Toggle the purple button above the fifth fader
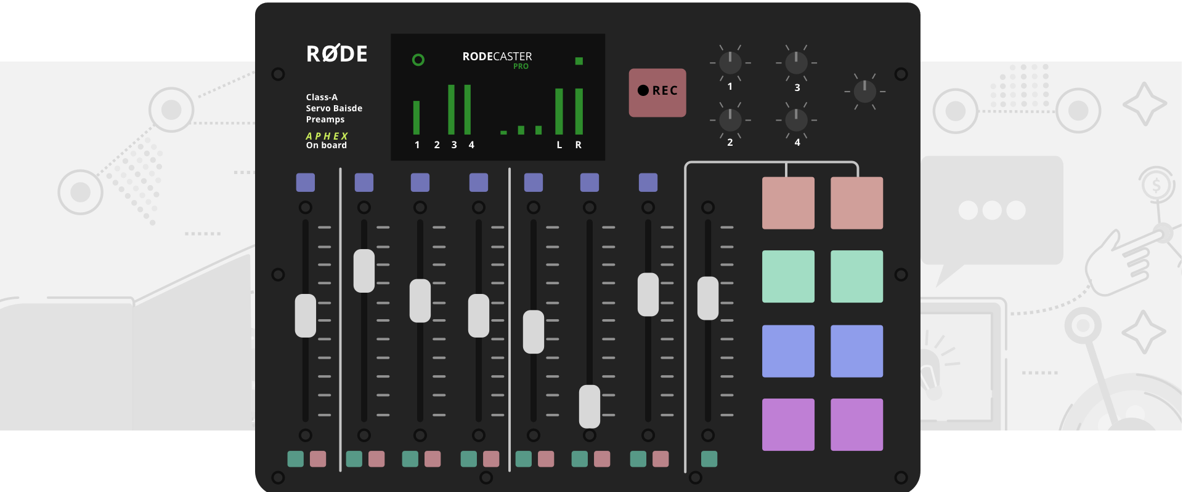1183x492 pixels. tap(534, 183)
